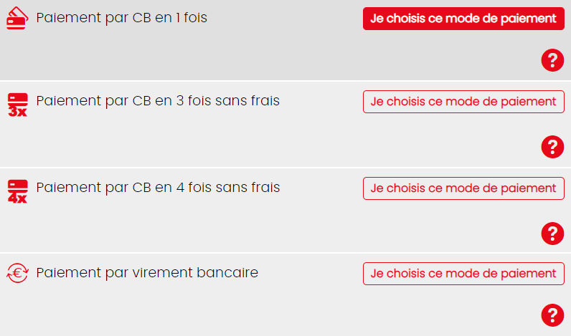Click empty area of the highlighted 1 fois row
571x336 pixels.
click(x=255, y=54)
